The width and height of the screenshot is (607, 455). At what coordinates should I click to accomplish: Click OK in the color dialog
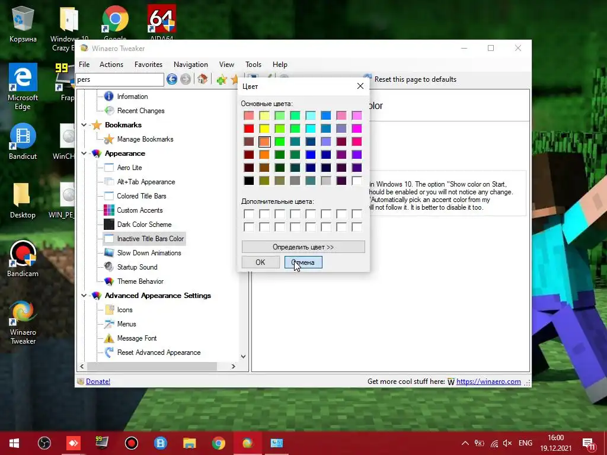coord(261,262)
